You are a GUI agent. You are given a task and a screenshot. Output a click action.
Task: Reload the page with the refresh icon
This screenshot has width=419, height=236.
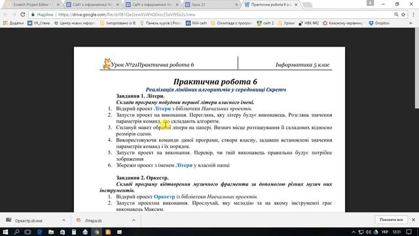tap(23, 14)
